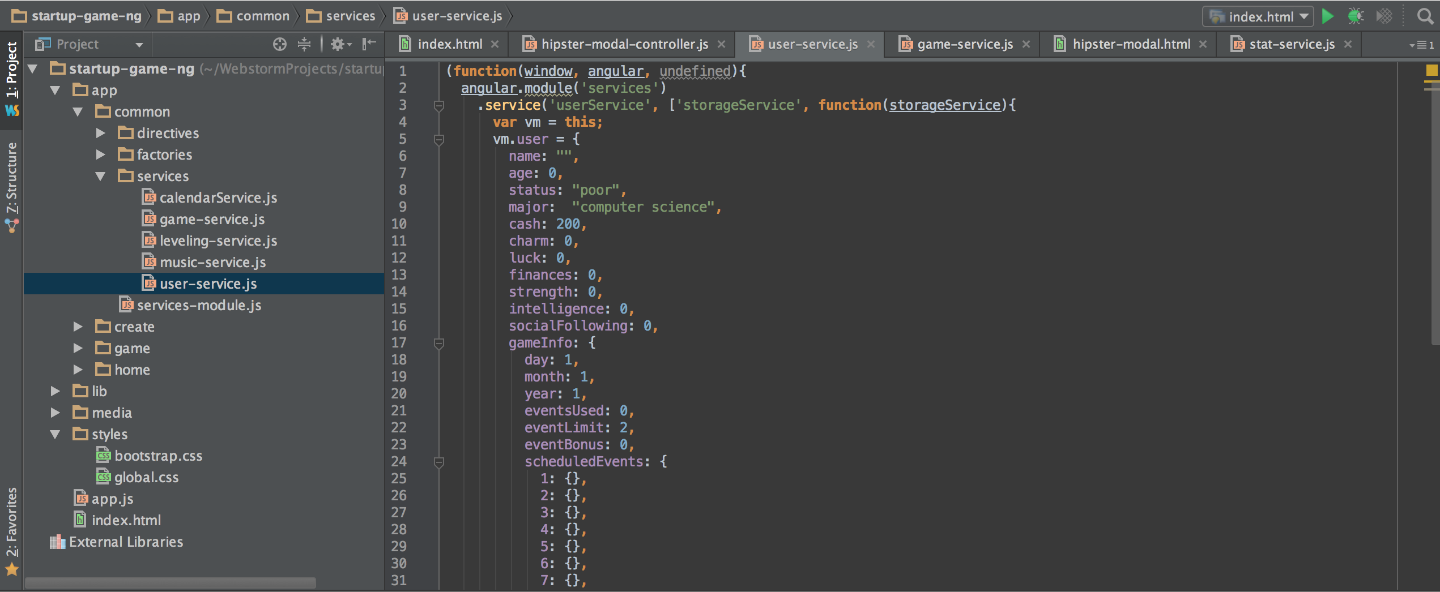Image resolution: width=1440 pixels, height=592 pixels.
Task: Hide the Project tool window
Action: pos(369,44)
